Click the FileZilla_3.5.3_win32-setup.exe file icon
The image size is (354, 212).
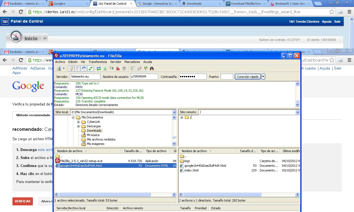point(58,161)
